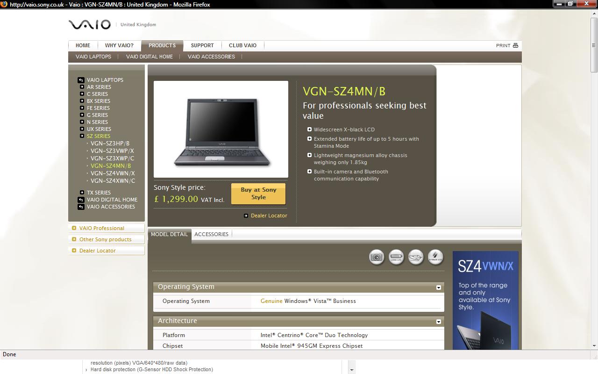Expand the FE SERIES tree item
598x374 pixels.
tap(82, 108)
